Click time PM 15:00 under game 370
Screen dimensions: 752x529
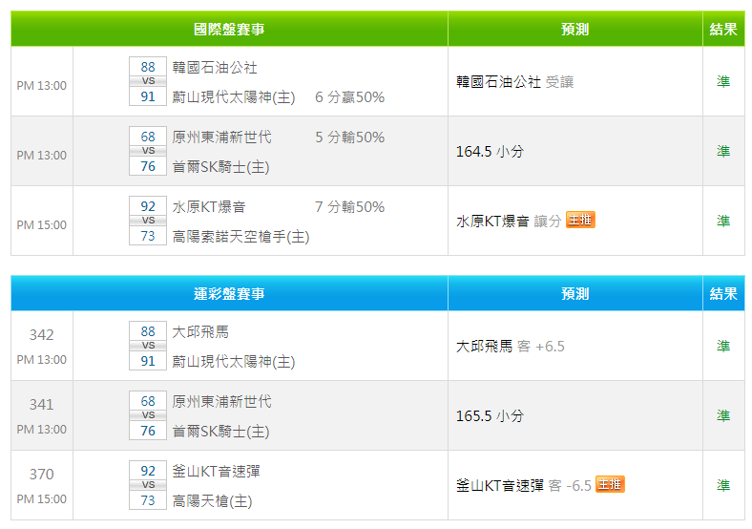(42, 498)
